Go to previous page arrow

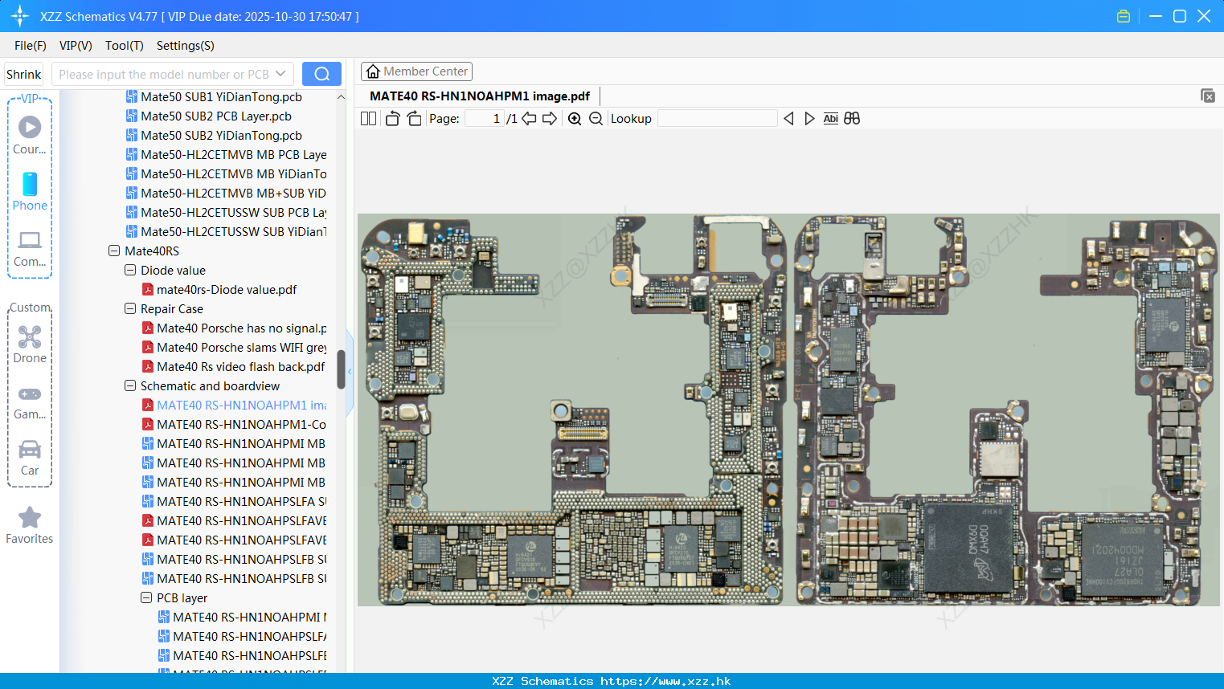pyautogui.click(x=529, y=119)
